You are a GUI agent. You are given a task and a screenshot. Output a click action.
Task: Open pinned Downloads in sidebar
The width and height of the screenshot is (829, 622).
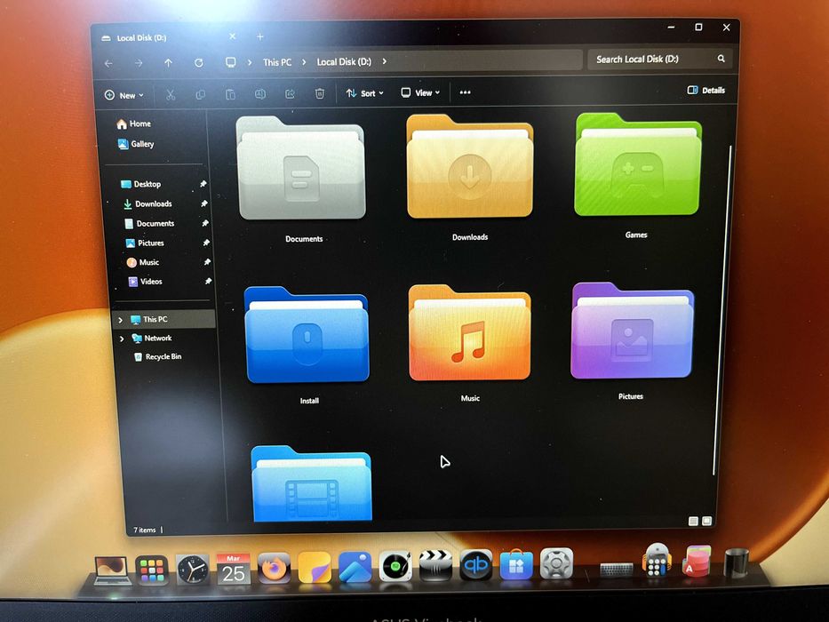[x=147, y=203]
